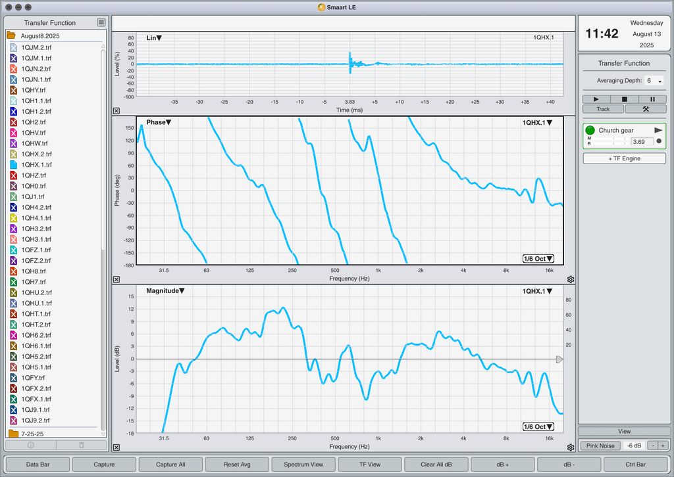Toggle visibility of 1QH7.trf trace

click(13, 282)
